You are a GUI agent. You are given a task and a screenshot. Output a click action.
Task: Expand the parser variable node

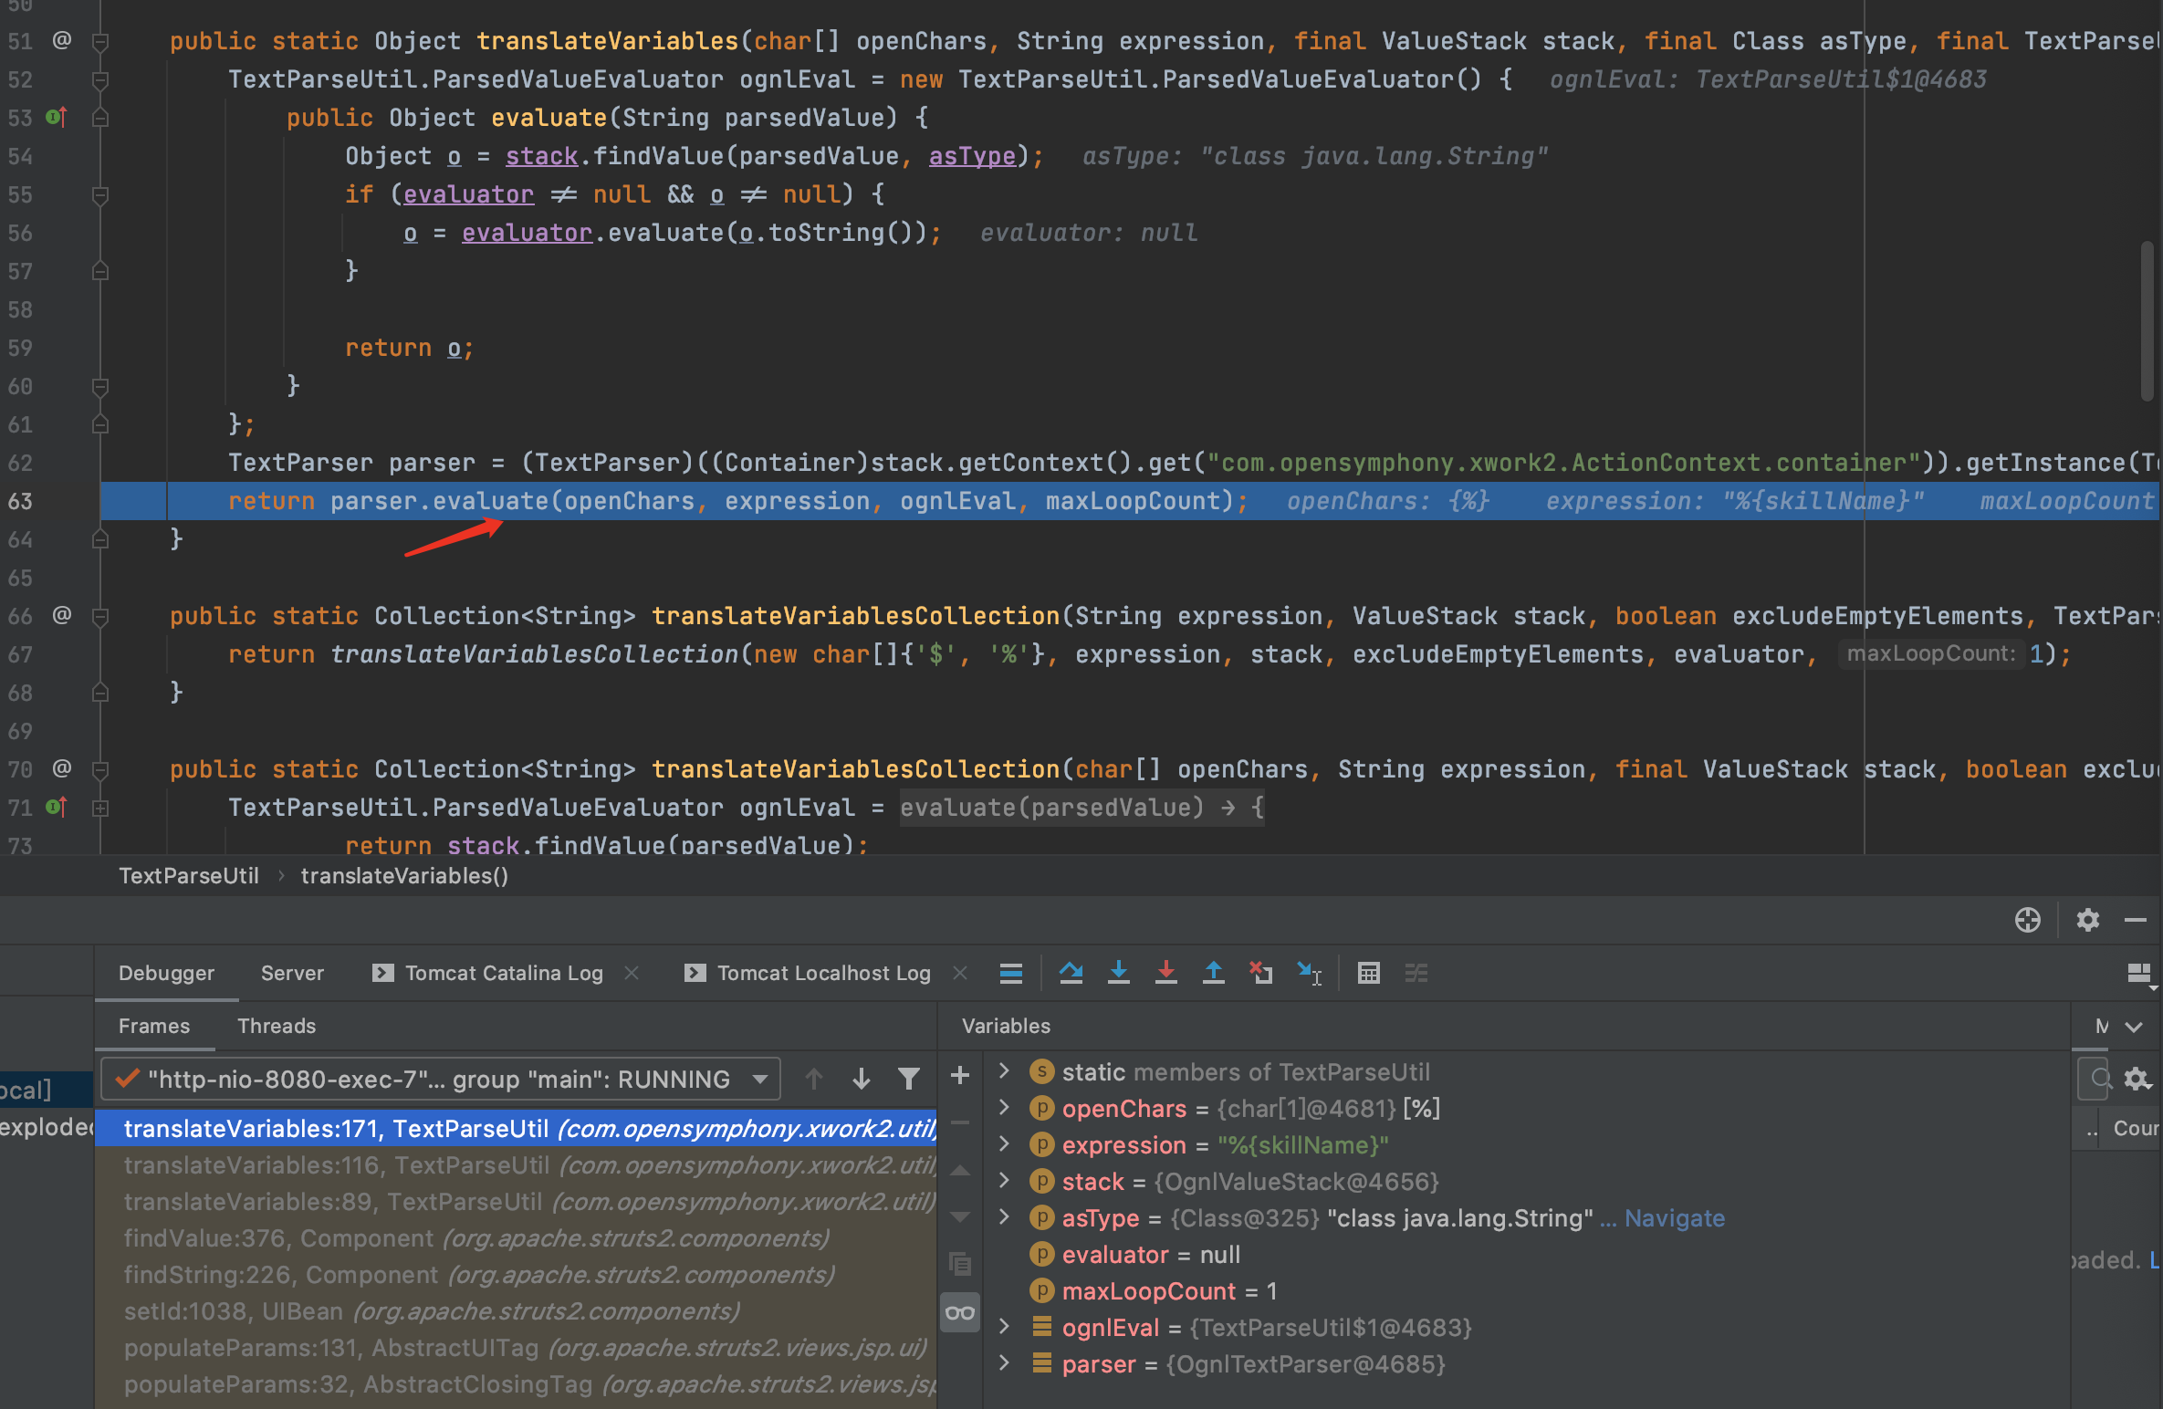click(1004, 1362)
